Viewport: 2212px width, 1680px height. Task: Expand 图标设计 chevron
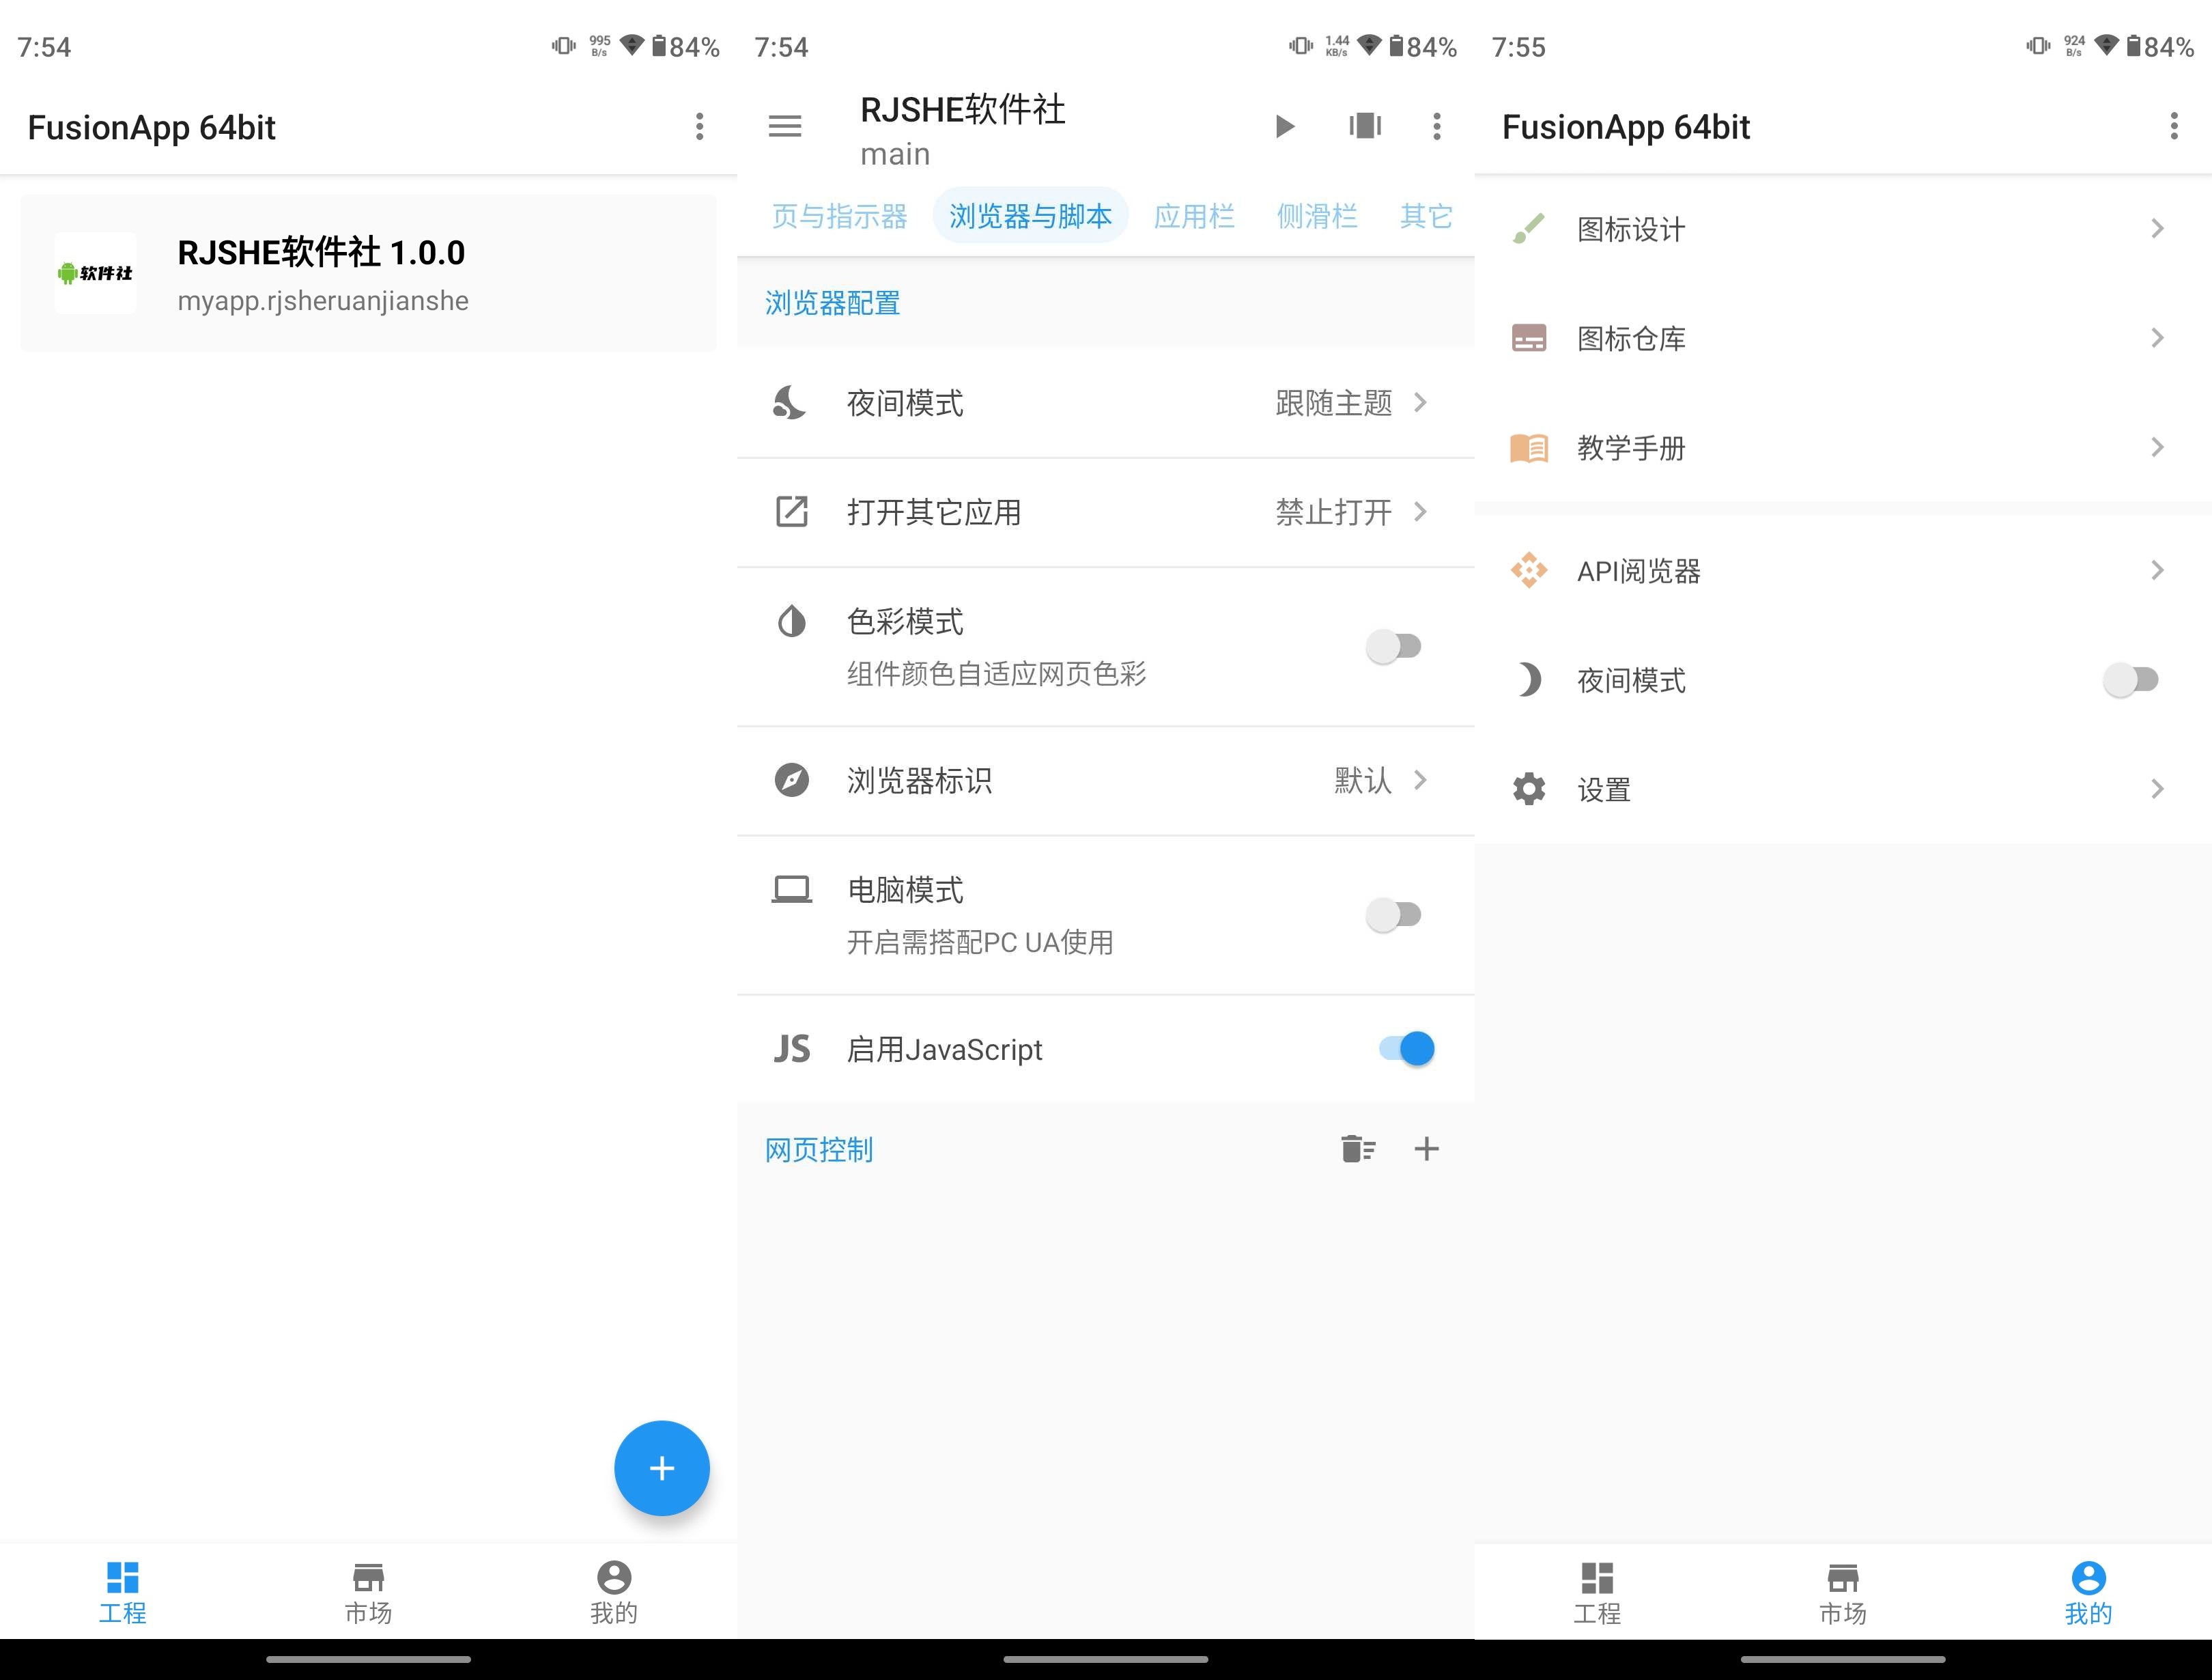click(2157, 228)
